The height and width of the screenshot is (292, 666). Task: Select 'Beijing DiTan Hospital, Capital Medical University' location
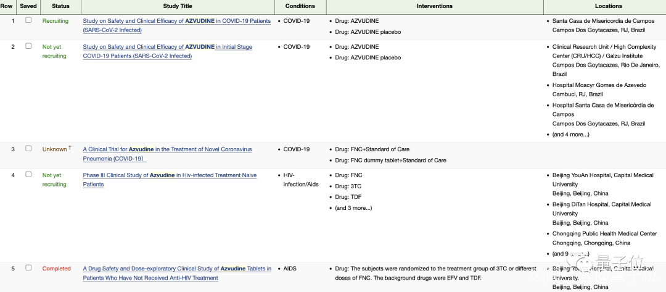(602, 209)
